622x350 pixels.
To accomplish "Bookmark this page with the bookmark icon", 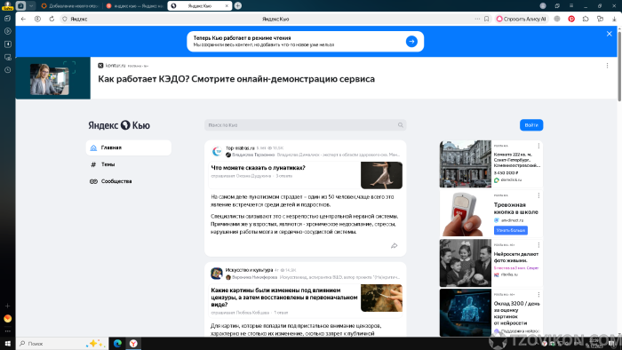I will pyautogui.click(x=486, y=19).
